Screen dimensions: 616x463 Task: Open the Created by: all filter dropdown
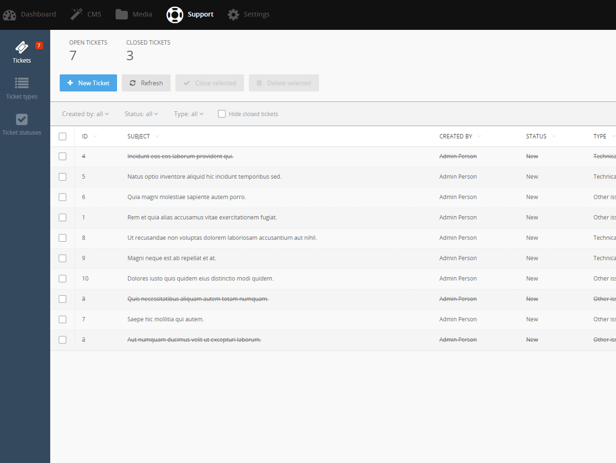coord(86,114)
